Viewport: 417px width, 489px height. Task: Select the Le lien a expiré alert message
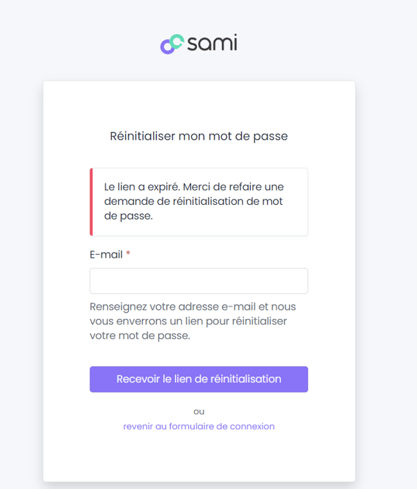click(x=194, y=201)
